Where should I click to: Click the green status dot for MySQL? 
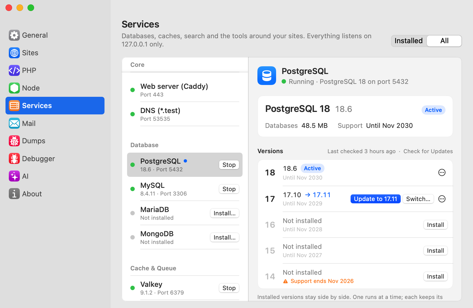coord(133,189)
